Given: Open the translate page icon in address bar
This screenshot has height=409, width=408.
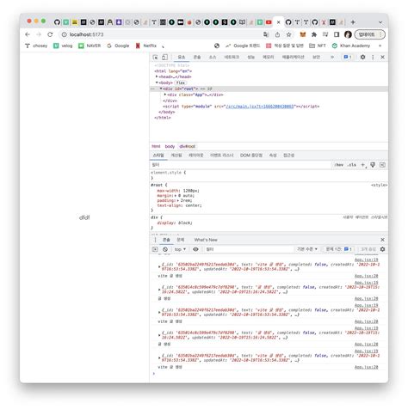Looking at the screenshot, I should click(x=266, y=34).
